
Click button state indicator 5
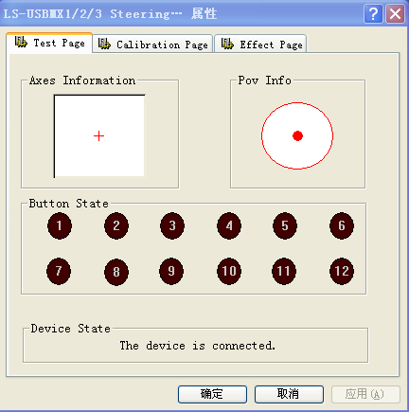coord(285,225)
